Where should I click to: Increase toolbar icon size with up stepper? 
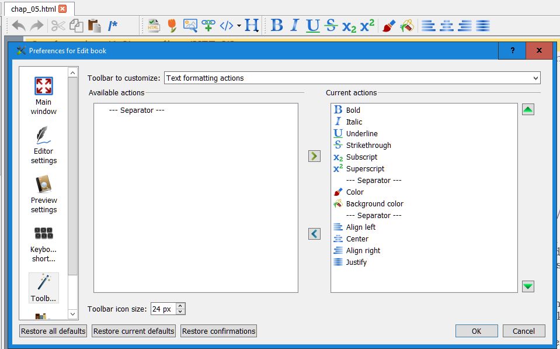[180, 306]
